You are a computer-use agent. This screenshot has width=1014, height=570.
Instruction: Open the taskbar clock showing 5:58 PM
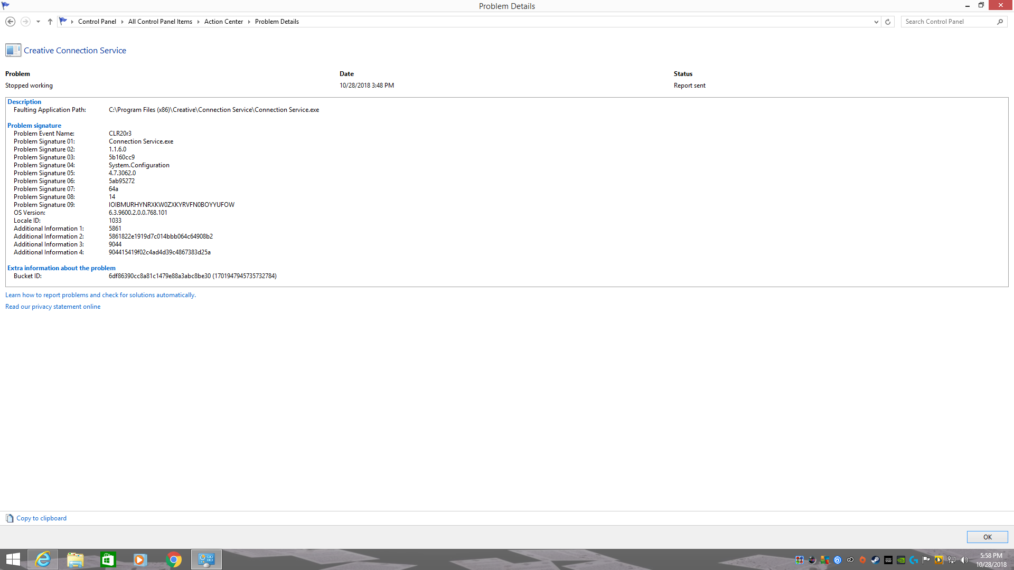[x=991, y=560]
